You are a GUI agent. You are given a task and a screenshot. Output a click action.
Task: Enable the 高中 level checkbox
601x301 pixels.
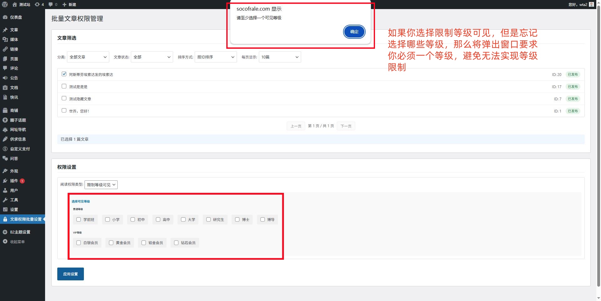[x=158, y=219]
